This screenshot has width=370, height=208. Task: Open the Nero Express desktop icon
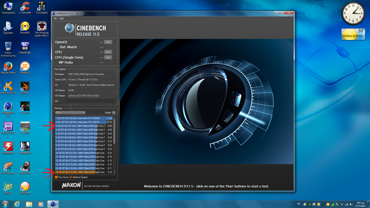point(8,168)
